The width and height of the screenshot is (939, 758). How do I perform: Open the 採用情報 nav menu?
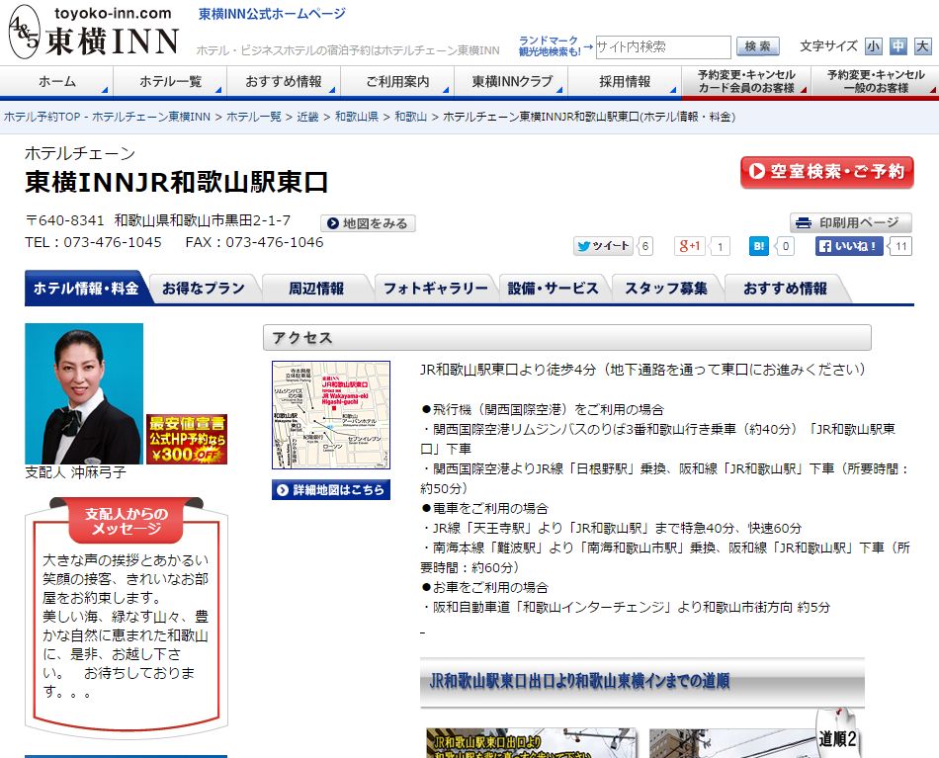(625, 81)
